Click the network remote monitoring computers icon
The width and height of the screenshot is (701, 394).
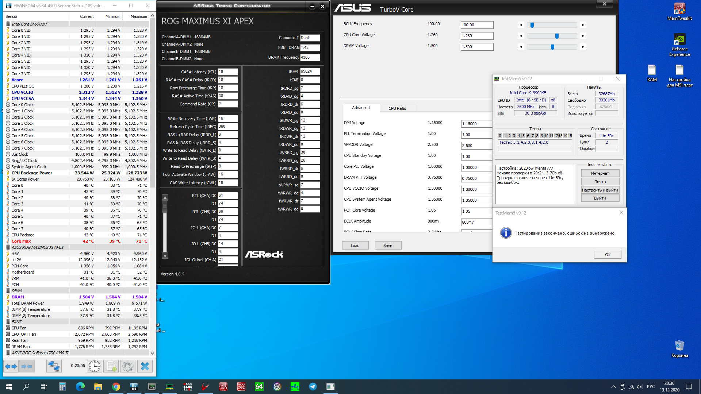54,366
